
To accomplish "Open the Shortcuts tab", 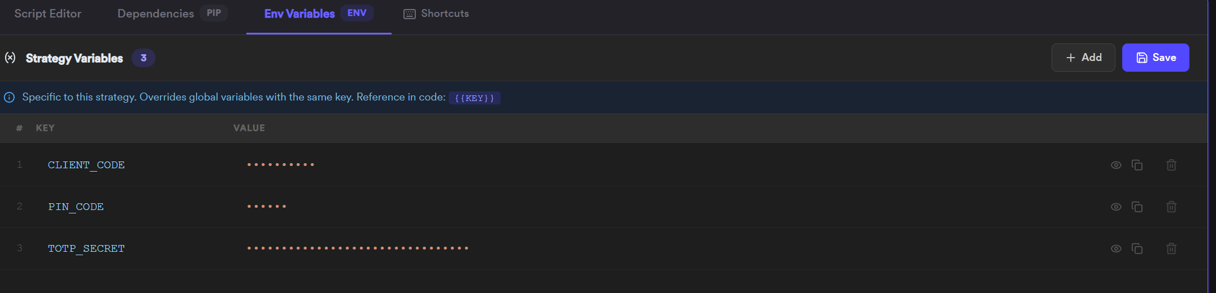I will point(436,14).
